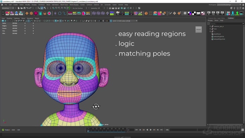The image size is (245, 138).
Task: Select defaultLightSet in the Outliner
Action: pyautogui.click(x=219, y=37)
